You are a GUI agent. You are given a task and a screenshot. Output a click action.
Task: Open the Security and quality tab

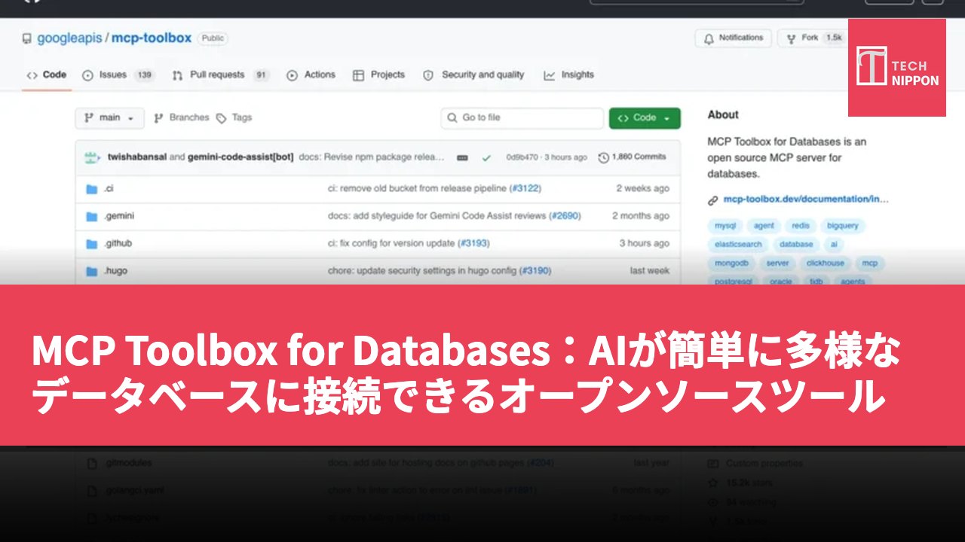pos(473,75)
